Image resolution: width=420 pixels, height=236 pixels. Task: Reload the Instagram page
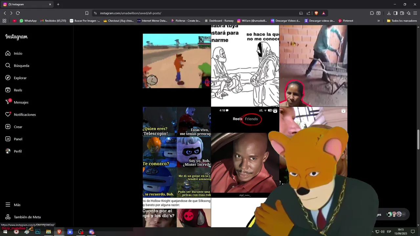(18, 13)
